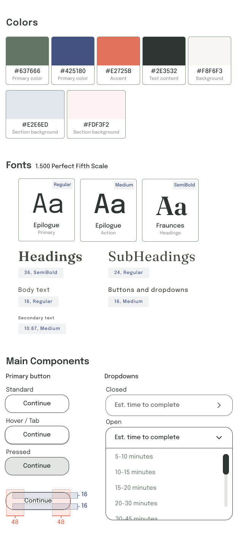Click the Epilogue Primary font card

click(46, 210)
